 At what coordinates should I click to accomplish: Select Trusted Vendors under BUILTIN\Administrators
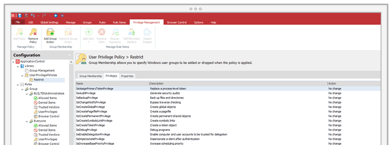pyautogui.click(x=46, y=107)
